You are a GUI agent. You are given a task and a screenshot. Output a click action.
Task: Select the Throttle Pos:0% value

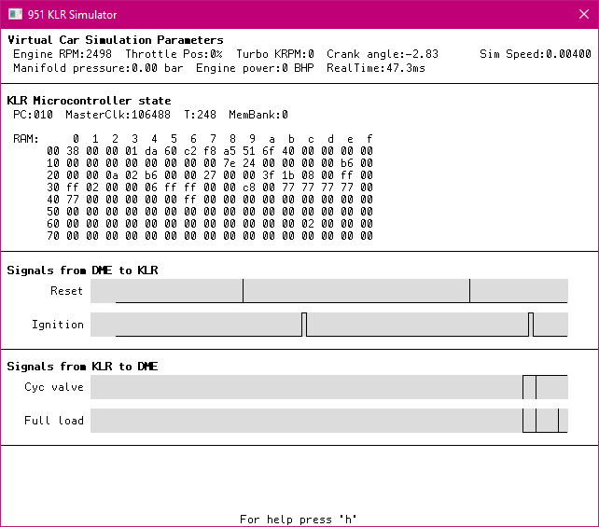174,54
